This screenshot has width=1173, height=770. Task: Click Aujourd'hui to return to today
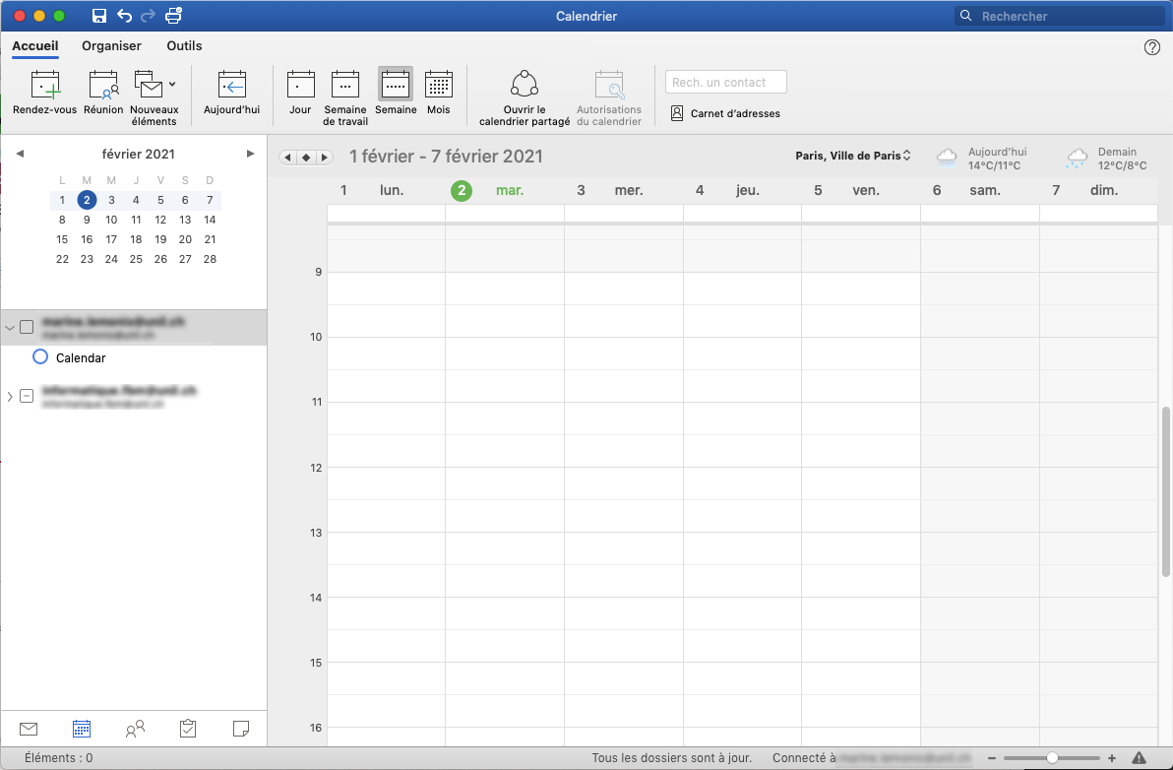tap(230, 94)
